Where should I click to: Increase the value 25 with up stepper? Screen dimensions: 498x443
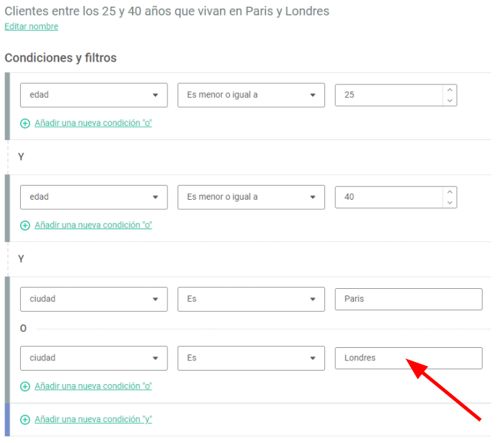(450, 90)
